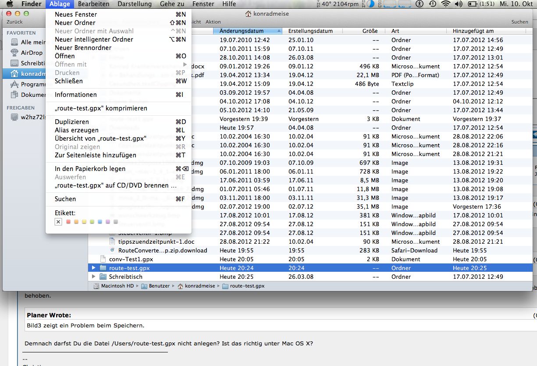Select In den Papierkorb legen
Screen dimensions: 537x366
(x=90, y=169)
